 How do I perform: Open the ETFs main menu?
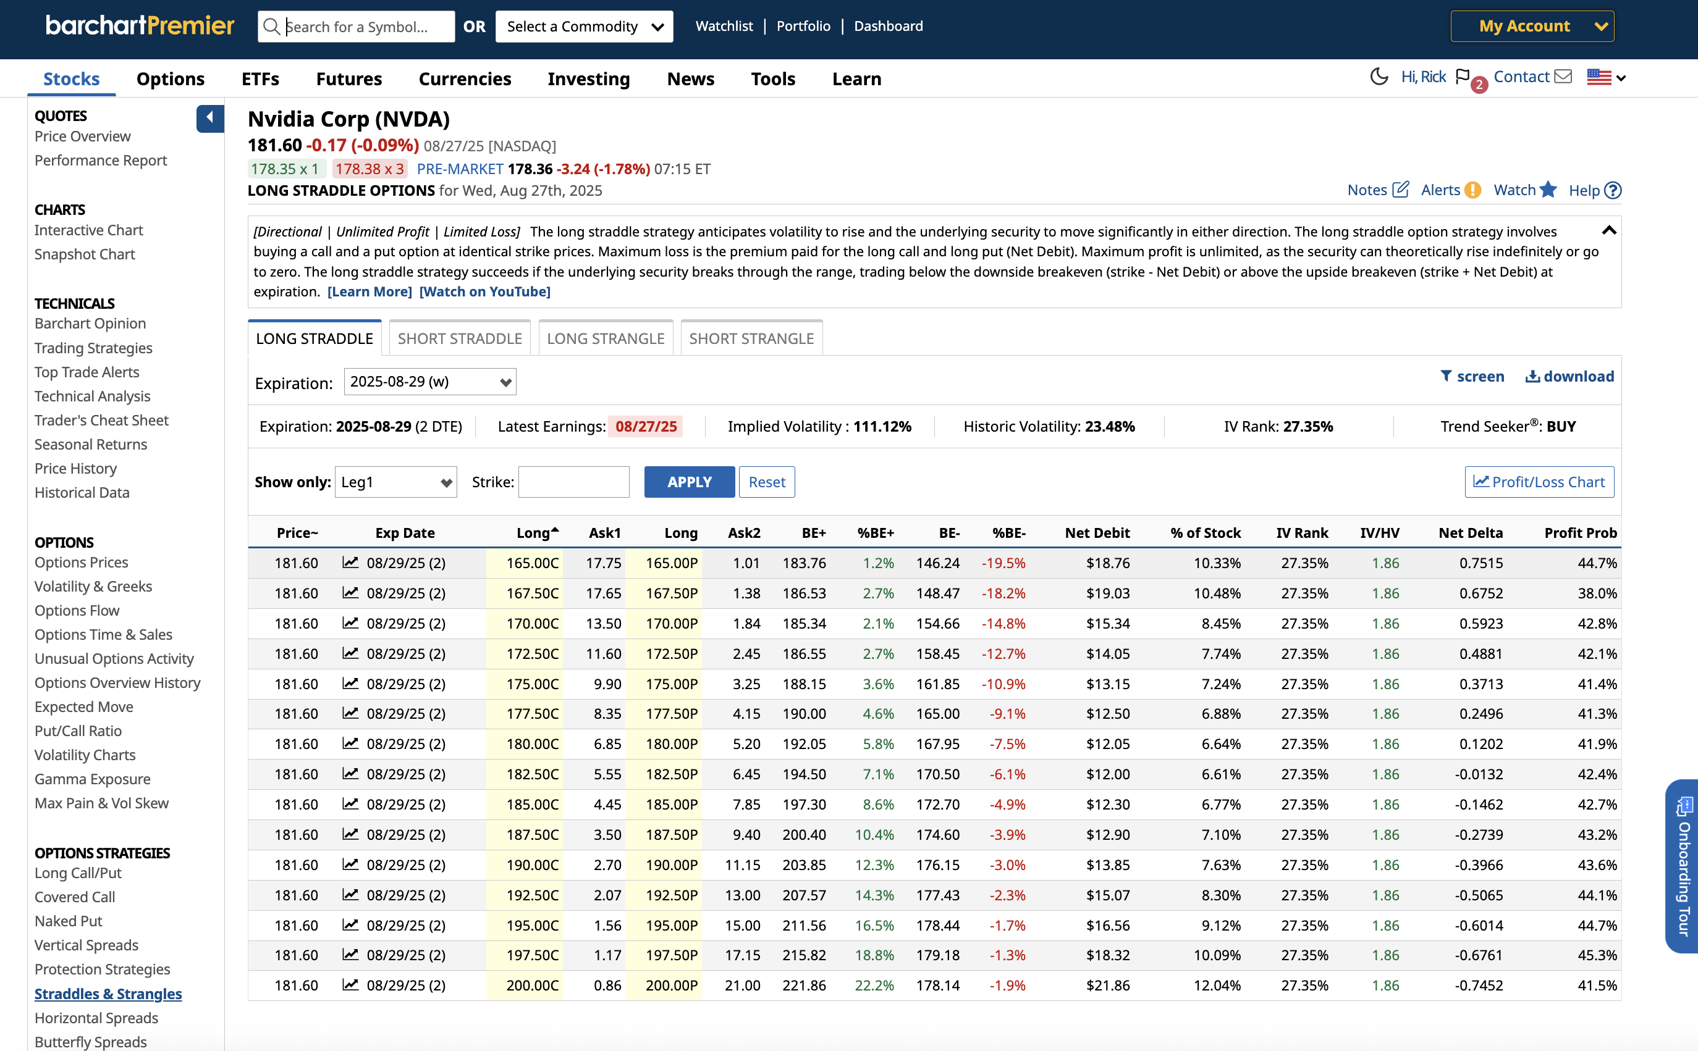pos(260,78)
